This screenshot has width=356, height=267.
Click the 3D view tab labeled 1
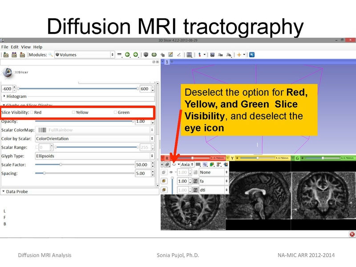coord(167,62)
